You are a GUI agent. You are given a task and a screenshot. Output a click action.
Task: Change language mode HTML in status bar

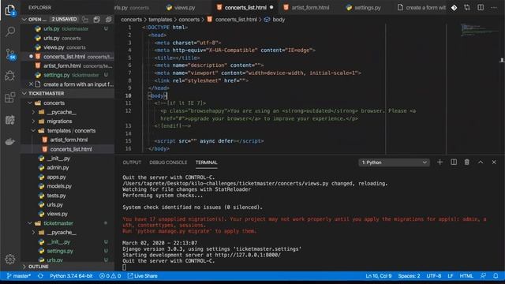click(466, 276)
